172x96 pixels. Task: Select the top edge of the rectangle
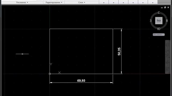pos(81,29)
